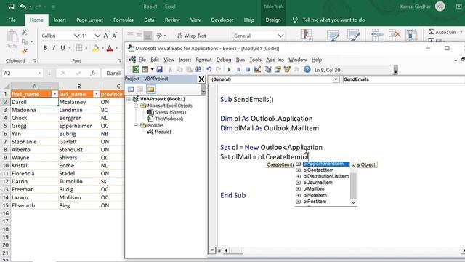Click the Find binoculars icon in VBA toolbar

(x=198, y=70)
